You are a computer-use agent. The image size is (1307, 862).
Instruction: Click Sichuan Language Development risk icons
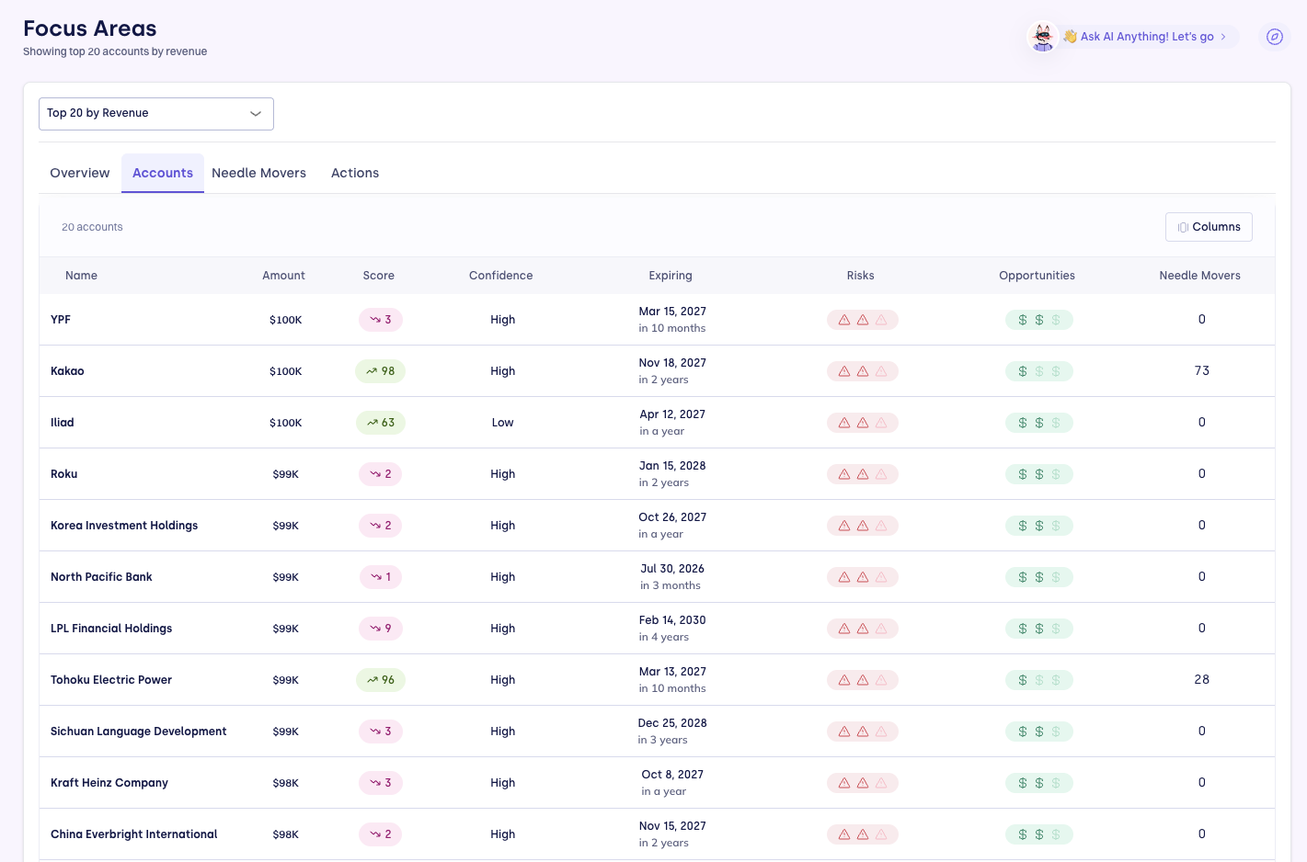863,732
